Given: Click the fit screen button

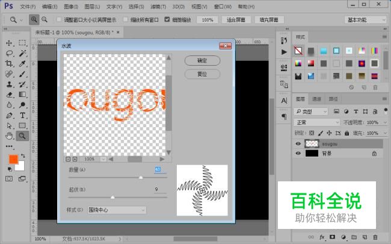Looking at the screenshot, I should (x=236, y=20).
